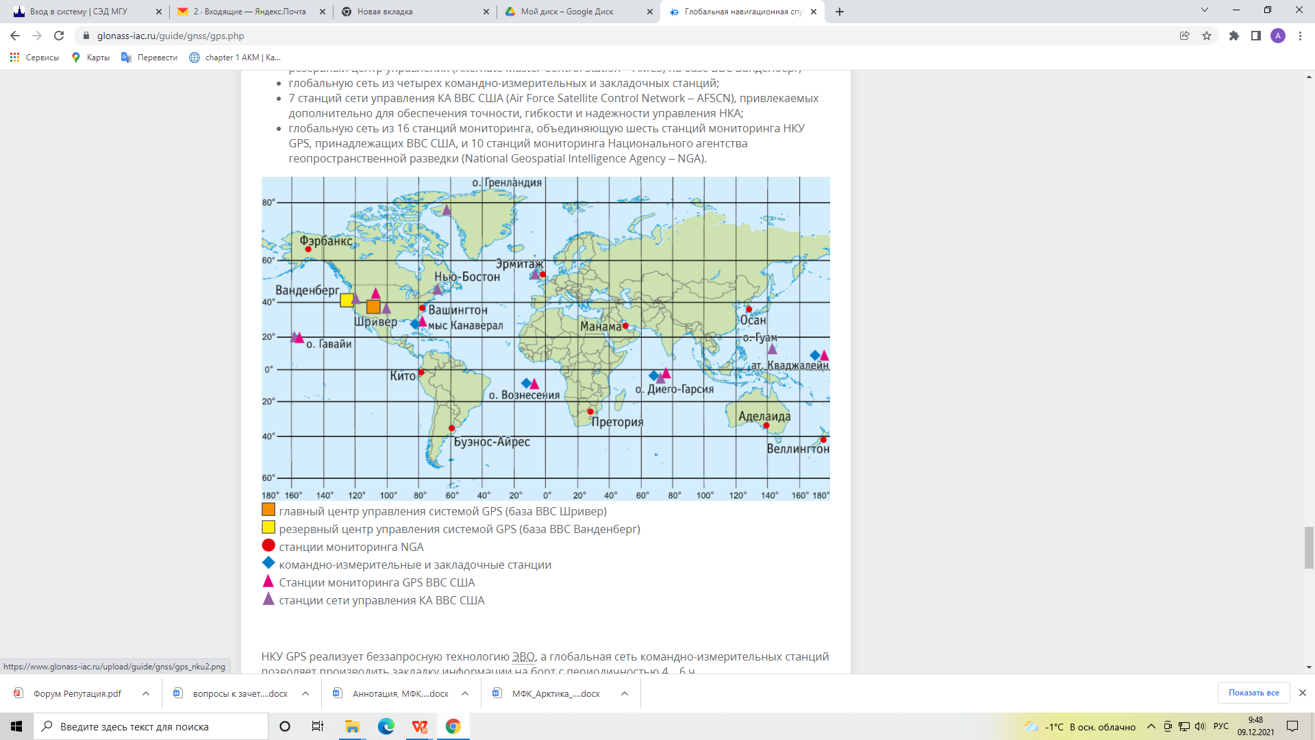
Task: Open Task View on the taskbar
Action: (x=318, y=726)
